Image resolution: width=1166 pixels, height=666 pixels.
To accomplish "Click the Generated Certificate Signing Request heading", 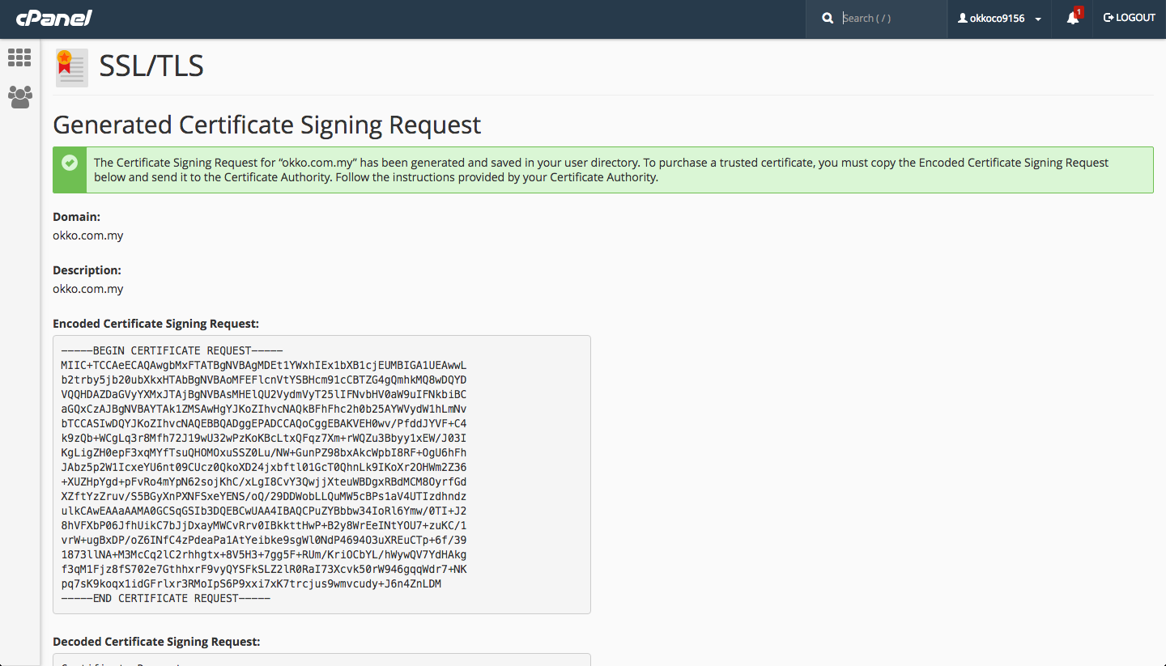I will 266,125.
